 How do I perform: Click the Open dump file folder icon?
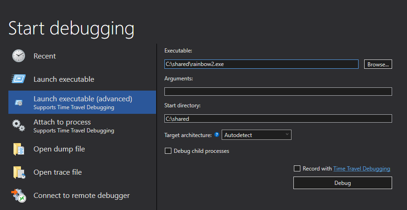(x=19, y=149)
